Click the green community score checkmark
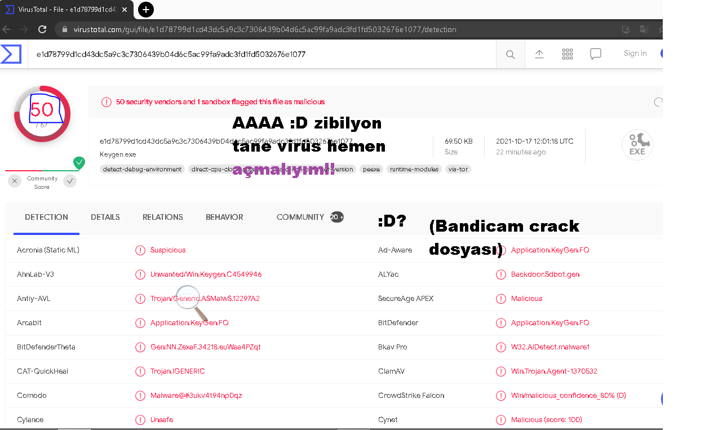718x430 pixels. point(79,163)
